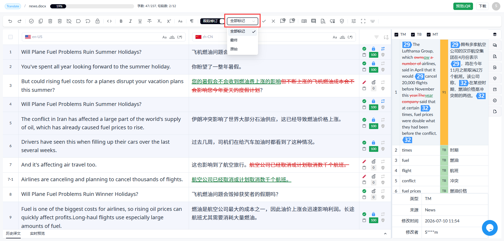Open the change case Aa menu
Screen dimensions: 504x241
(x=180, y=21)
